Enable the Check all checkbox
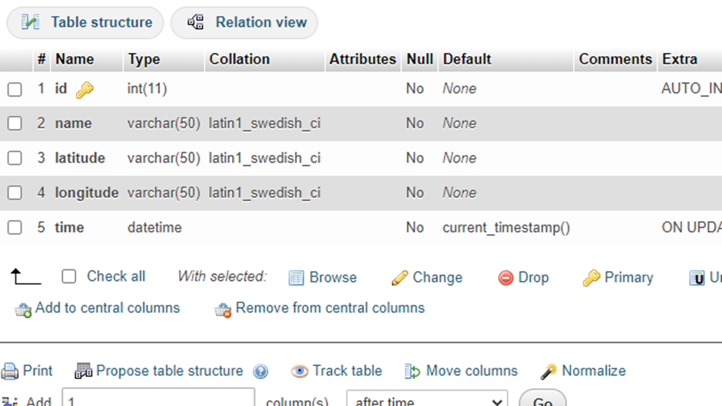722x406 pixels. (69, 276)
